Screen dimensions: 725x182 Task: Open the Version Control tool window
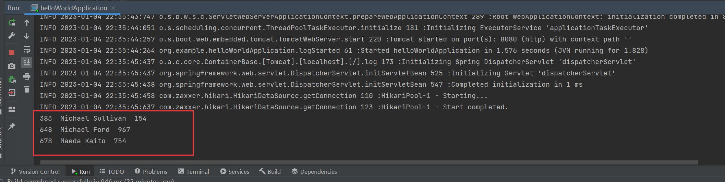click(x=35, y=172)
